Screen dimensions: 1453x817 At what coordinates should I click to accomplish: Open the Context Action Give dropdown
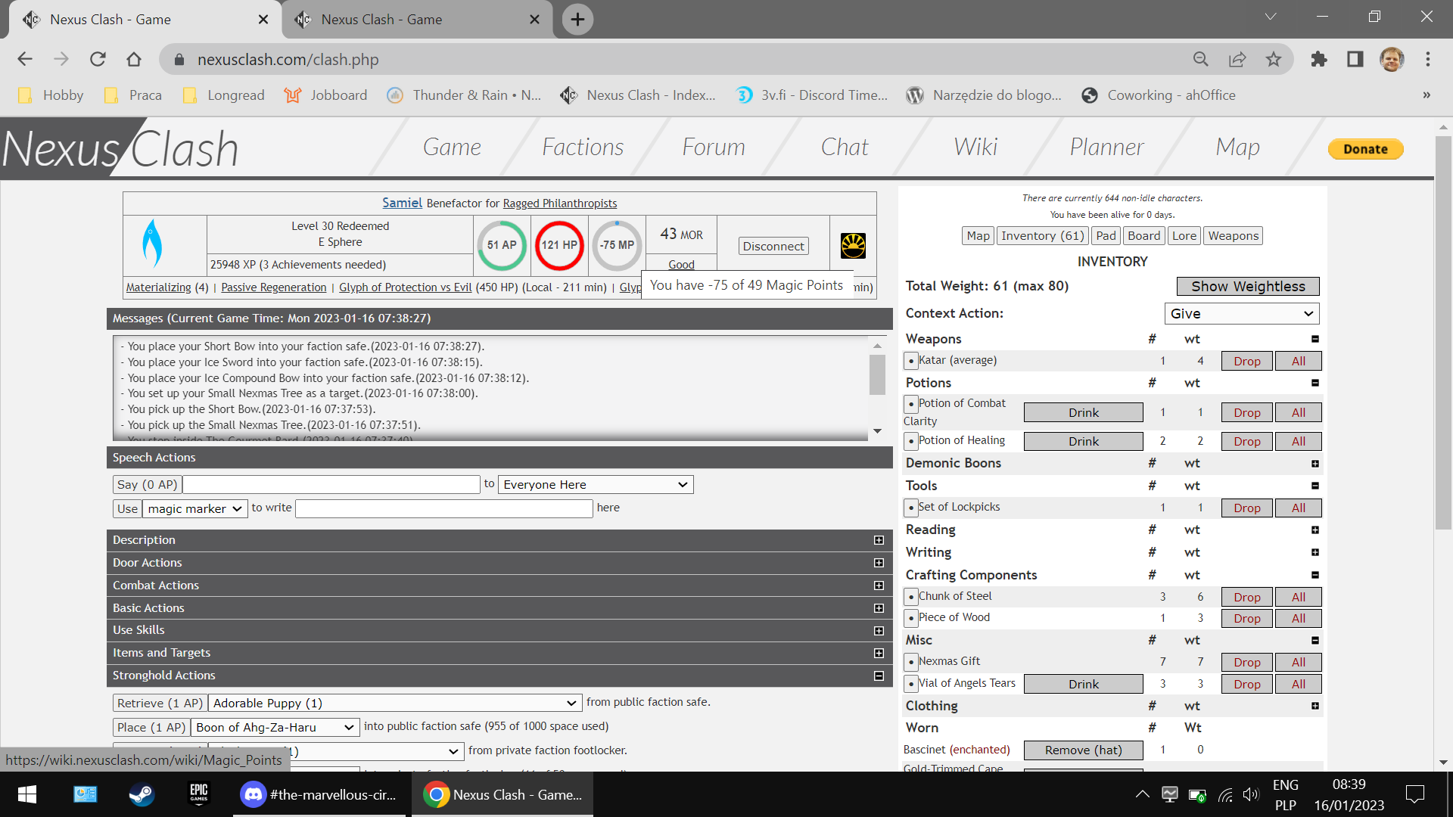pos(1242,313)
